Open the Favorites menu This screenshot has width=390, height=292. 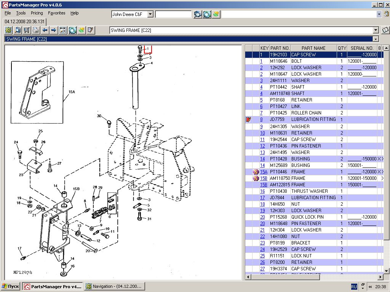(56, 13)
